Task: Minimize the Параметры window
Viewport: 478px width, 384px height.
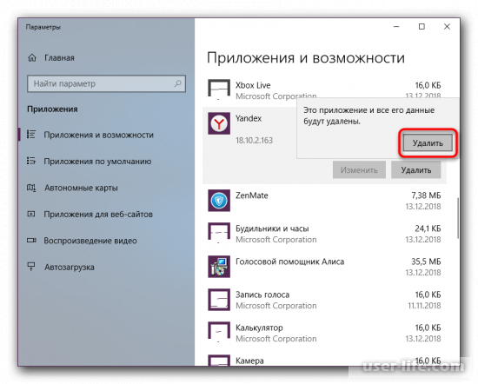Action: click(x=396, y=27)
